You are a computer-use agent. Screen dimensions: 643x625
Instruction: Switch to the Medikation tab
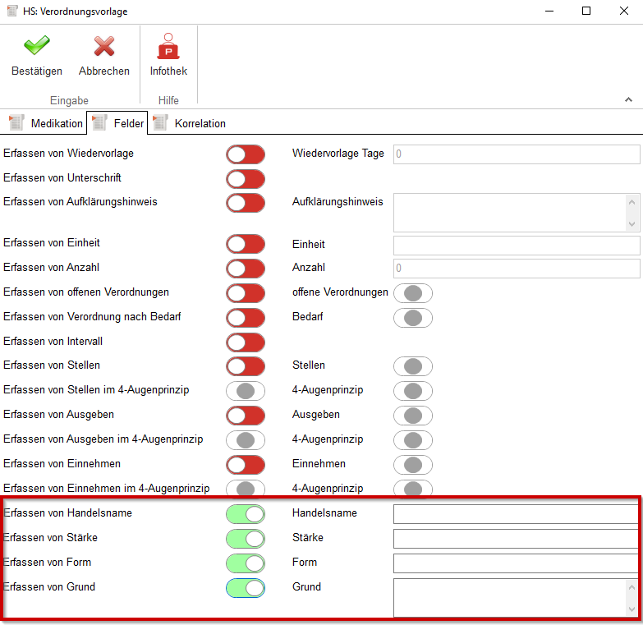point(47,123)
